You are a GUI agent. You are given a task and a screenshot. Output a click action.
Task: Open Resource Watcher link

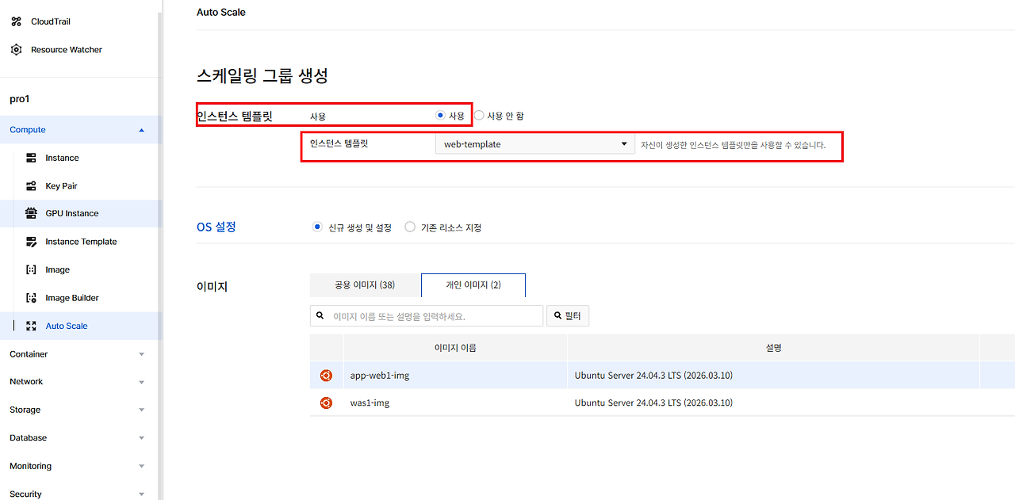67,50
